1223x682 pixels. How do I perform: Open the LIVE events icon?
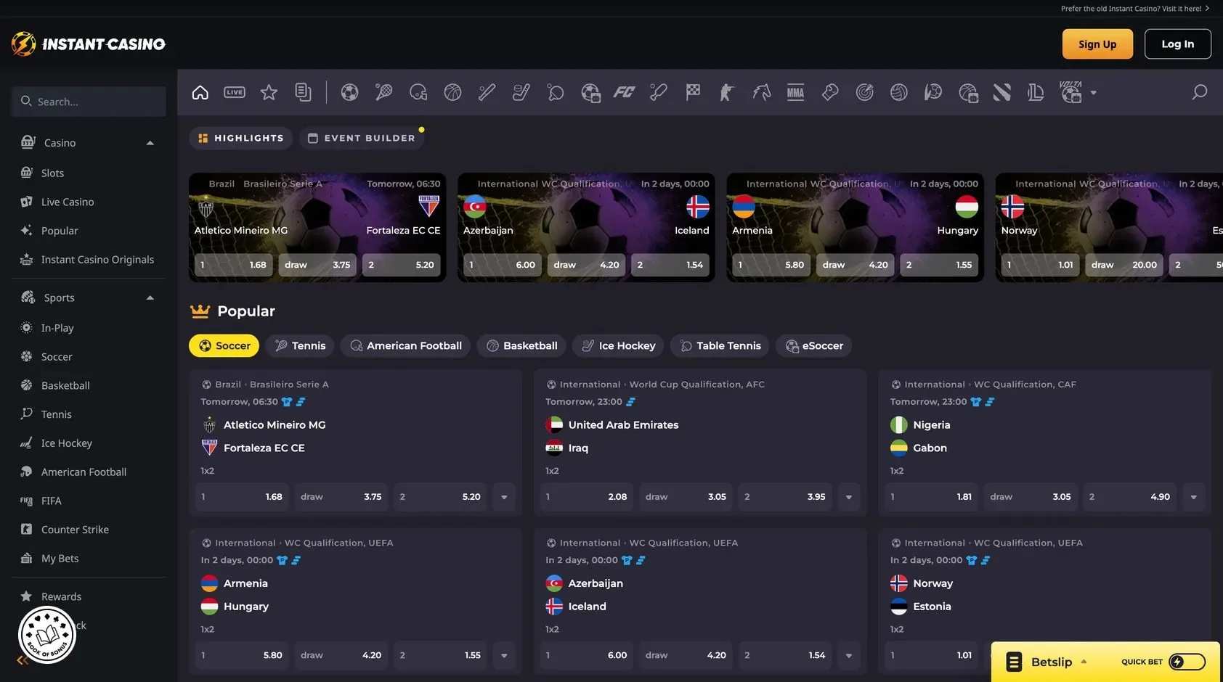(x=235, y=92)
